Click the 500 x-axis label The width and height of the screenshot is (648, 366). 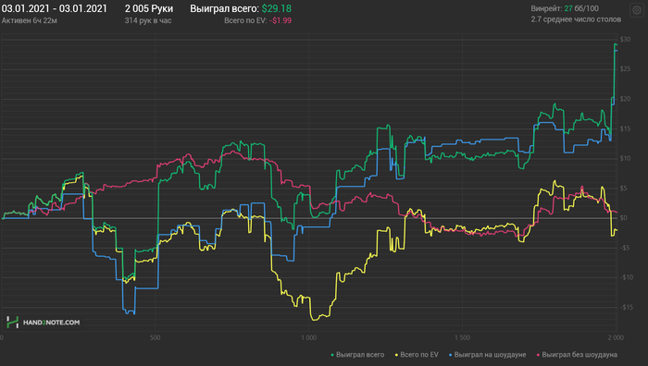point(155,338)
